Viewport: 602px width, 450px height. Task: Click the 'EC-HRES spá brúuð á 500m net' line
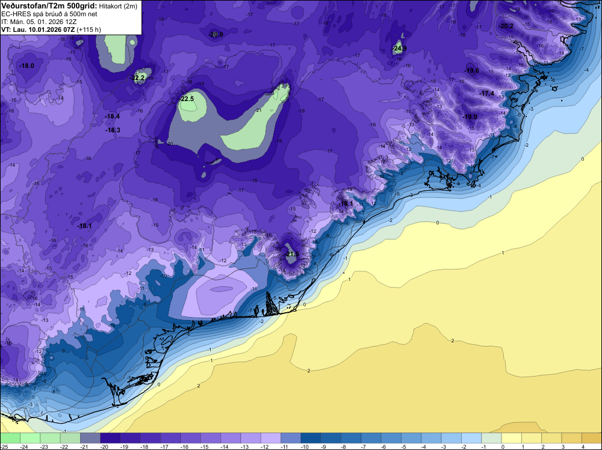(x=49, y=14)
